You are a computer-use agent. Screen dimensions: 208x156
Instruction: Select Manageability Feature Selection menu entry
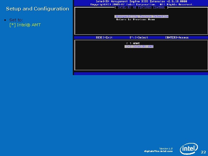pos(141,16)
